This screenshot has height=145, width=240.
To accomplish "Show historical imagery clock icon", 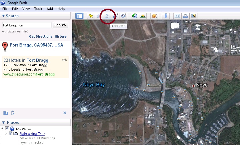I will pyautogui.click(x=134, y=16).
